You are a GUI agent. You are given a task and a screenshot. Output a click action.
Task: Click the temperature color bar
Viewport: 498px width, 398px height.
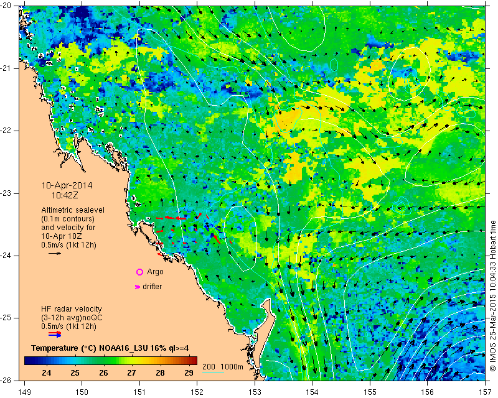[111, 361]
